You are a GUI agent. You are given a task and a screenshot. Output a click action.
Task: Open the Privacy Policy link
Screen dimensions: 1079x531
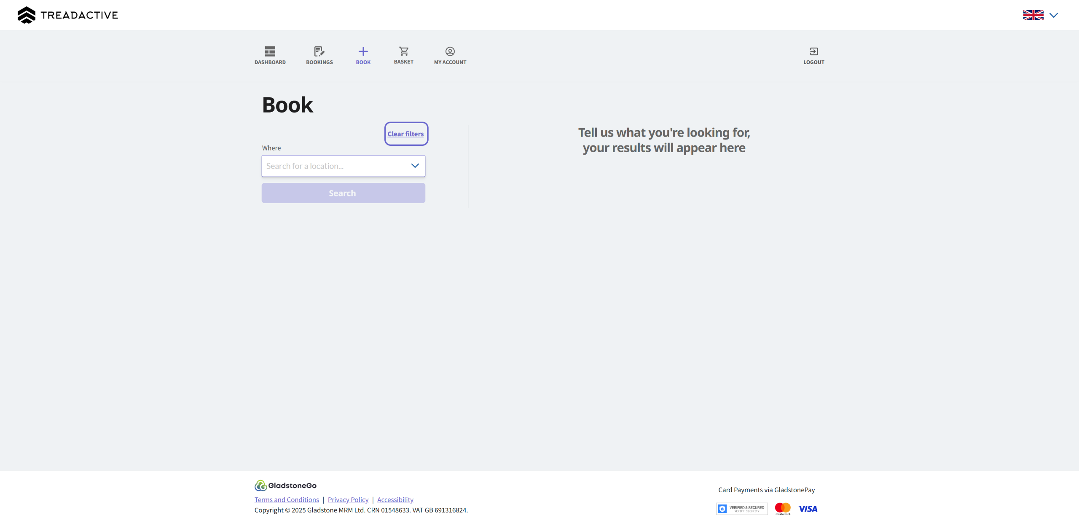click(348, 499)
